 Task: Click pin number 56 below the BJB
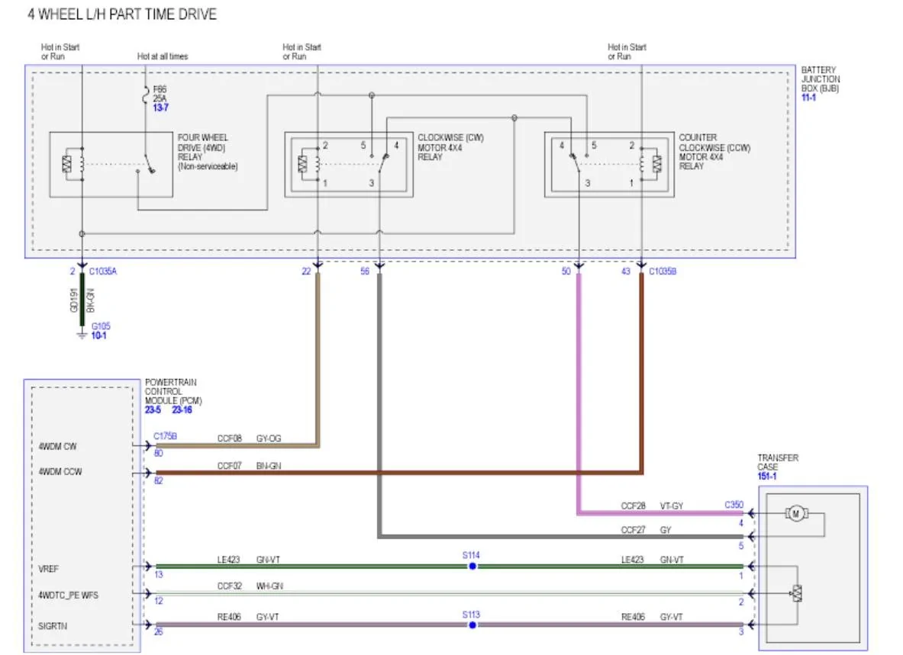(365, 271)
